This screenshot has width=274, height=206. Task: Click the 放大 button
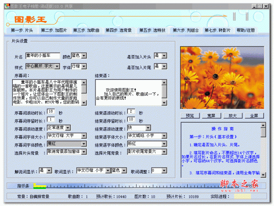pos(233,116)
